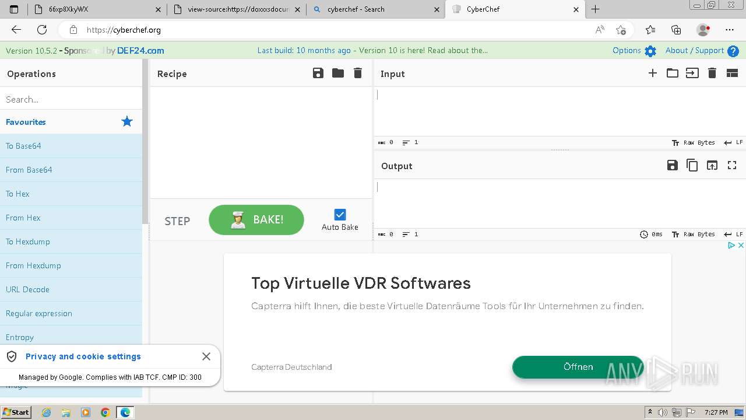Click the browser back arrow

coord(16,30)
